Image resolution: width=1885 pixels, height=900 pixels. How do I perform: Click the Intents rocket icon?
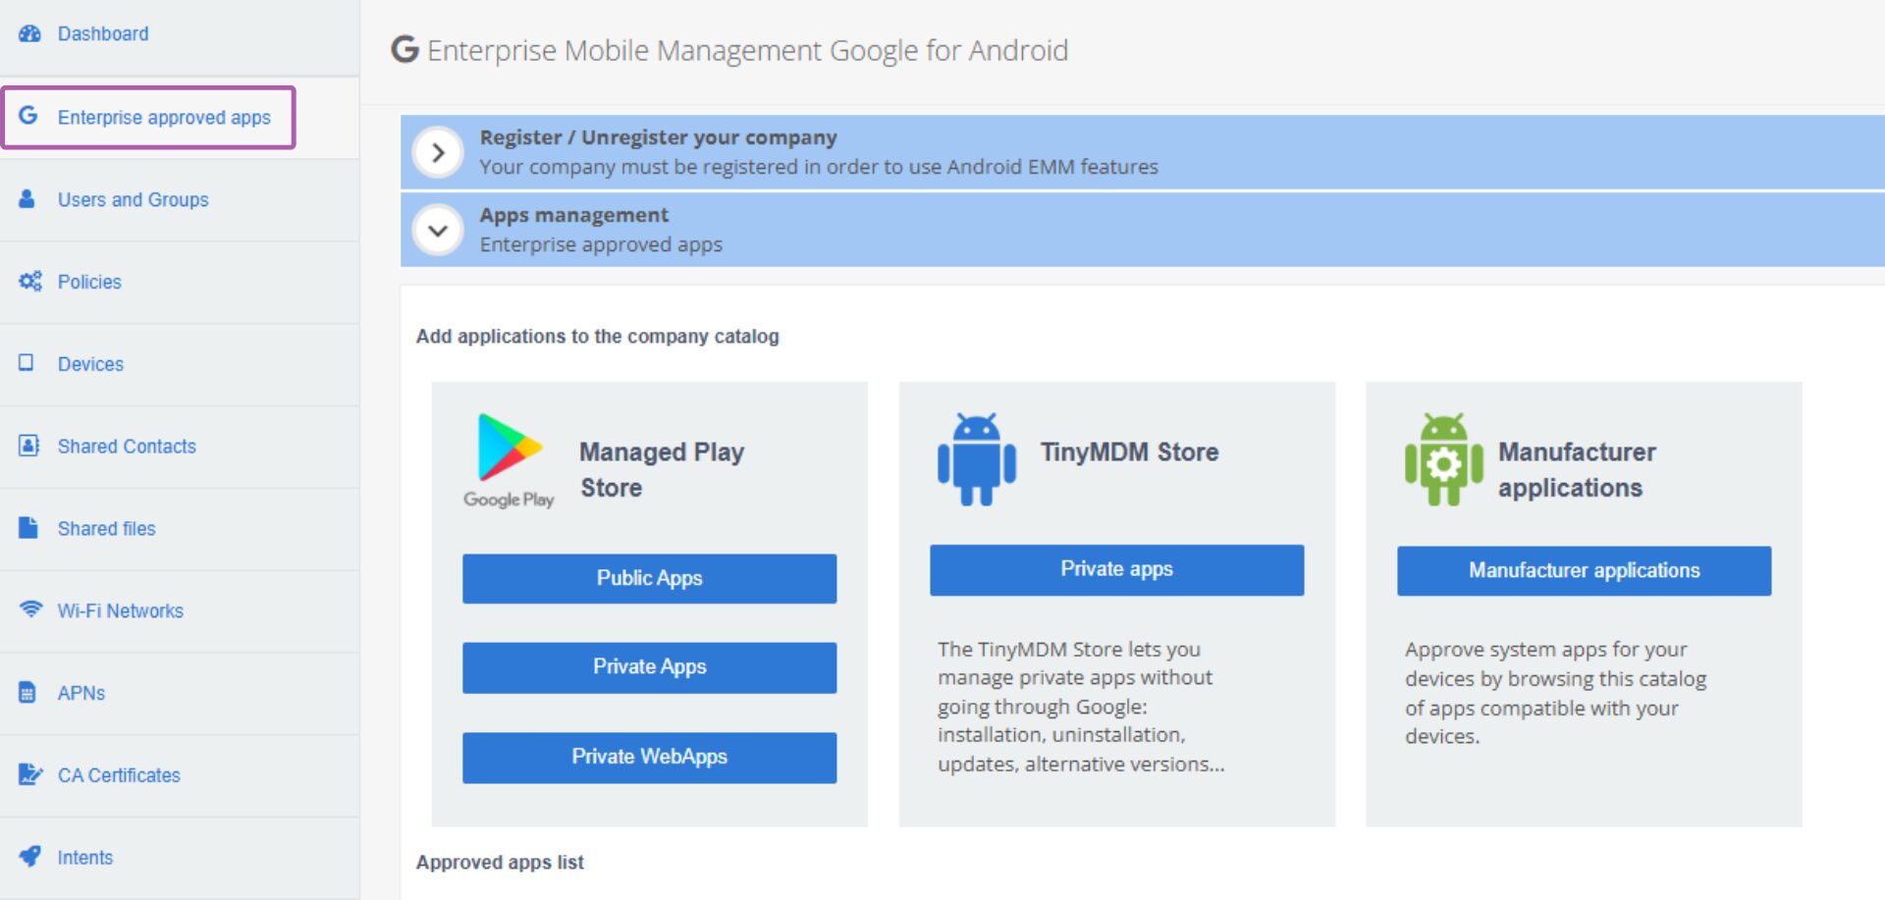tap(30, 856)
